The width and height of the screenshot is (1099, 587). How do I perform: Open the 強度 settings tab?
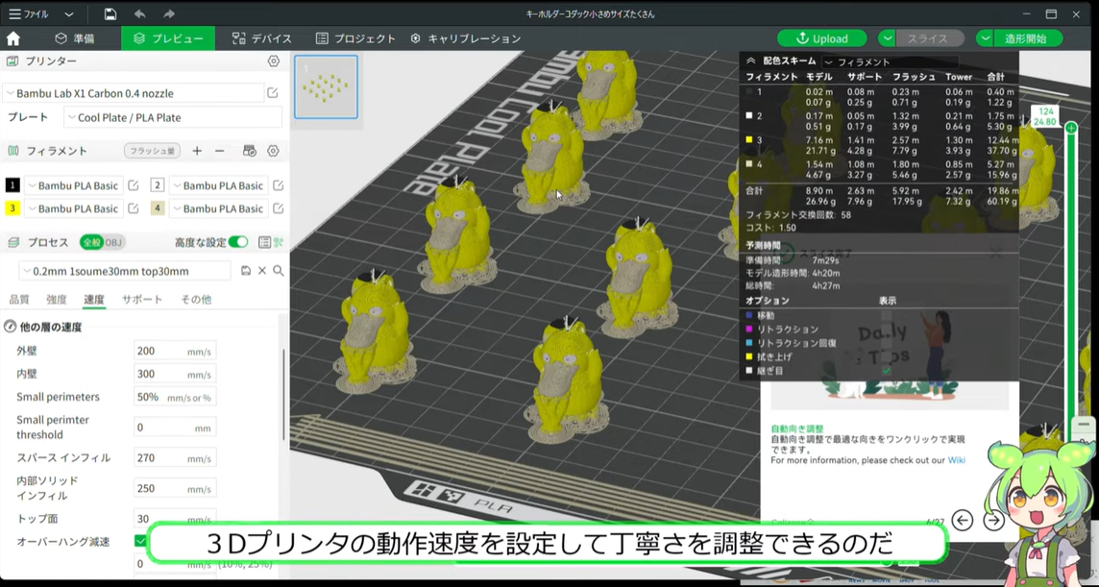(56, 299)
